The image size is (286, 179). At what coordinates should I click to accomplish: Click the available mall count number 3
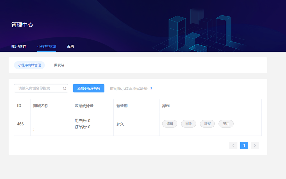tap(151, 89)
